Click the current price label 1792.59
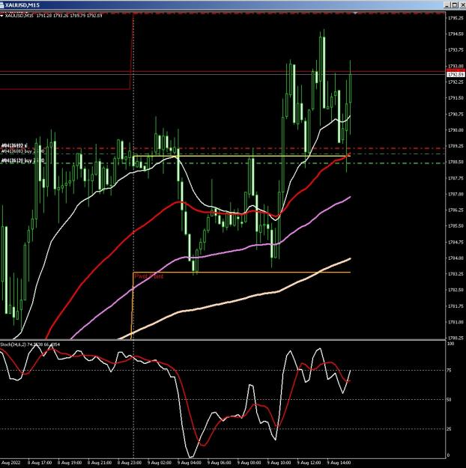The width and height of the screenshot is (466, 468). point(456,74)
